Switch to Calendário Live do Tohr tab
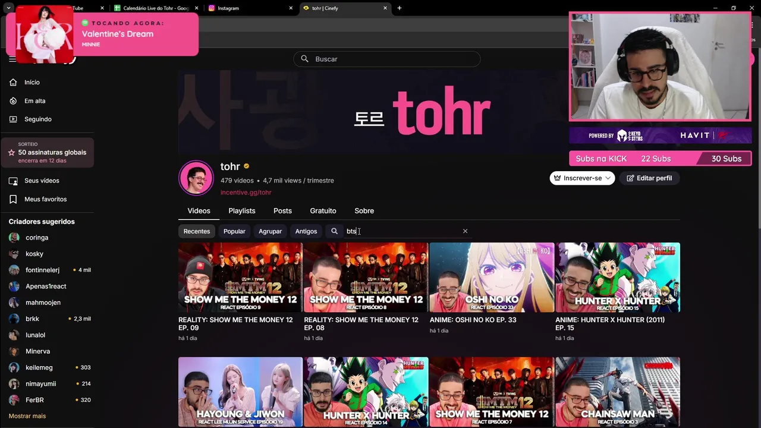The height and width of the screenshot is (428, 761). [155, 8]
